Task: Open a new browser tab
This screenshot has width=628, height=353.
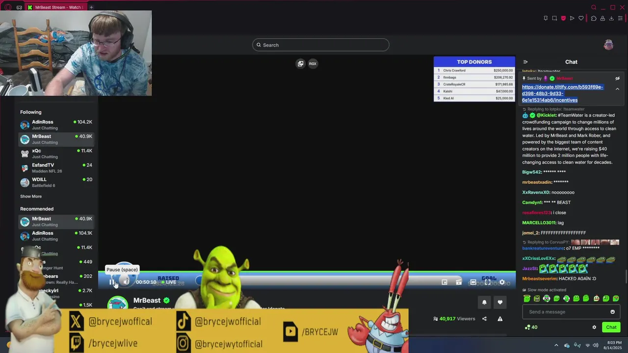Action: pyautogui.click(x=91, y=7)
